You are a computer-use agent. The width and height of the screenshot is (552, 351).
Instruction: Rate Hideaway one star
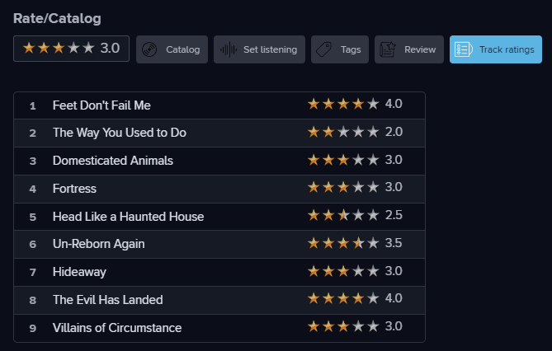point(314,271)
